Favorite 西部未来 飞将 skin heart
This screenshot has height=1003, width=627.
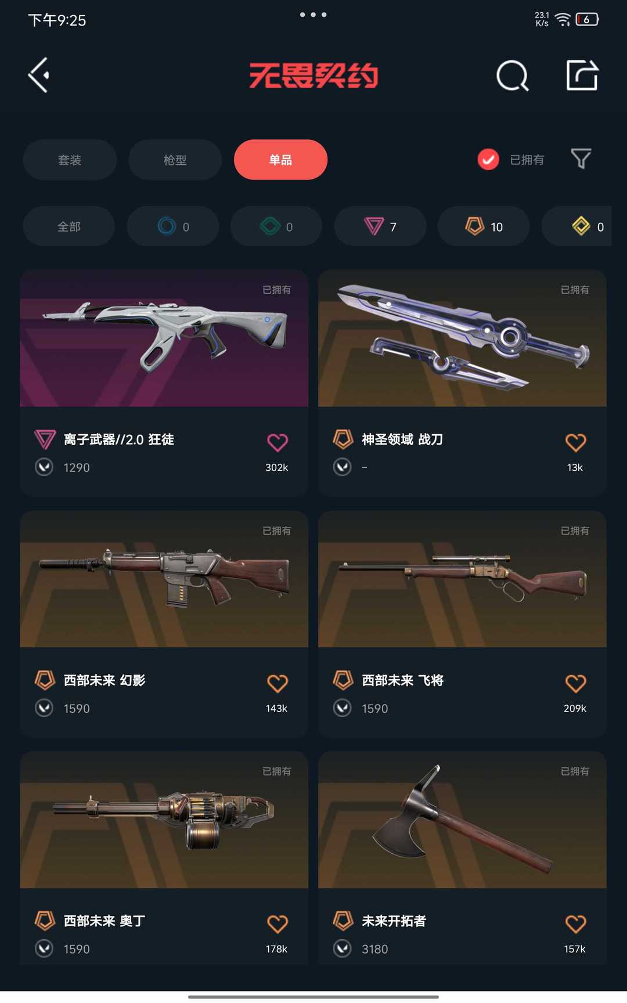(575, 683)
